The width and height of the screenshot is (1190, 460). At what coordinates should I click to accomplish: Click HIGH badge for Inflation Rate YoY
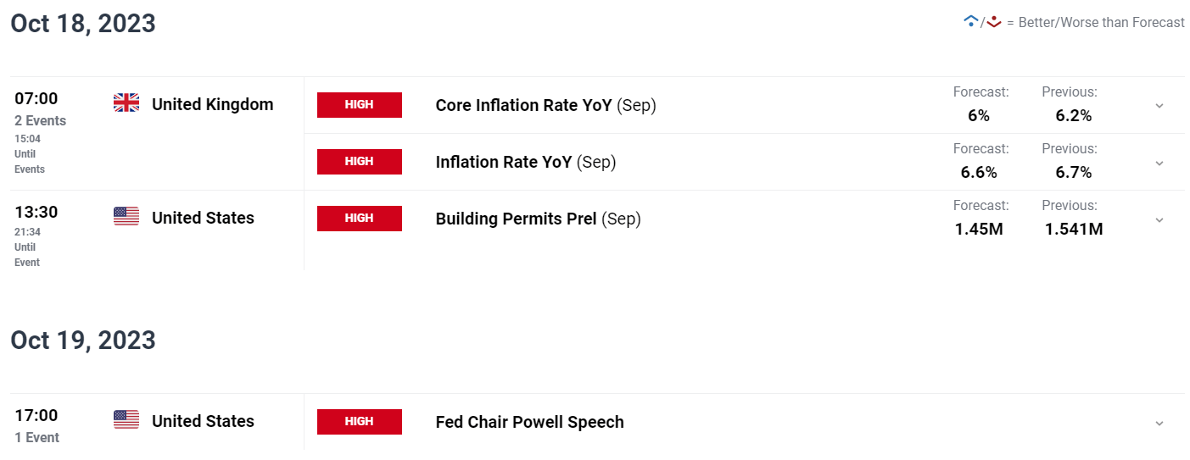point(360,162)
